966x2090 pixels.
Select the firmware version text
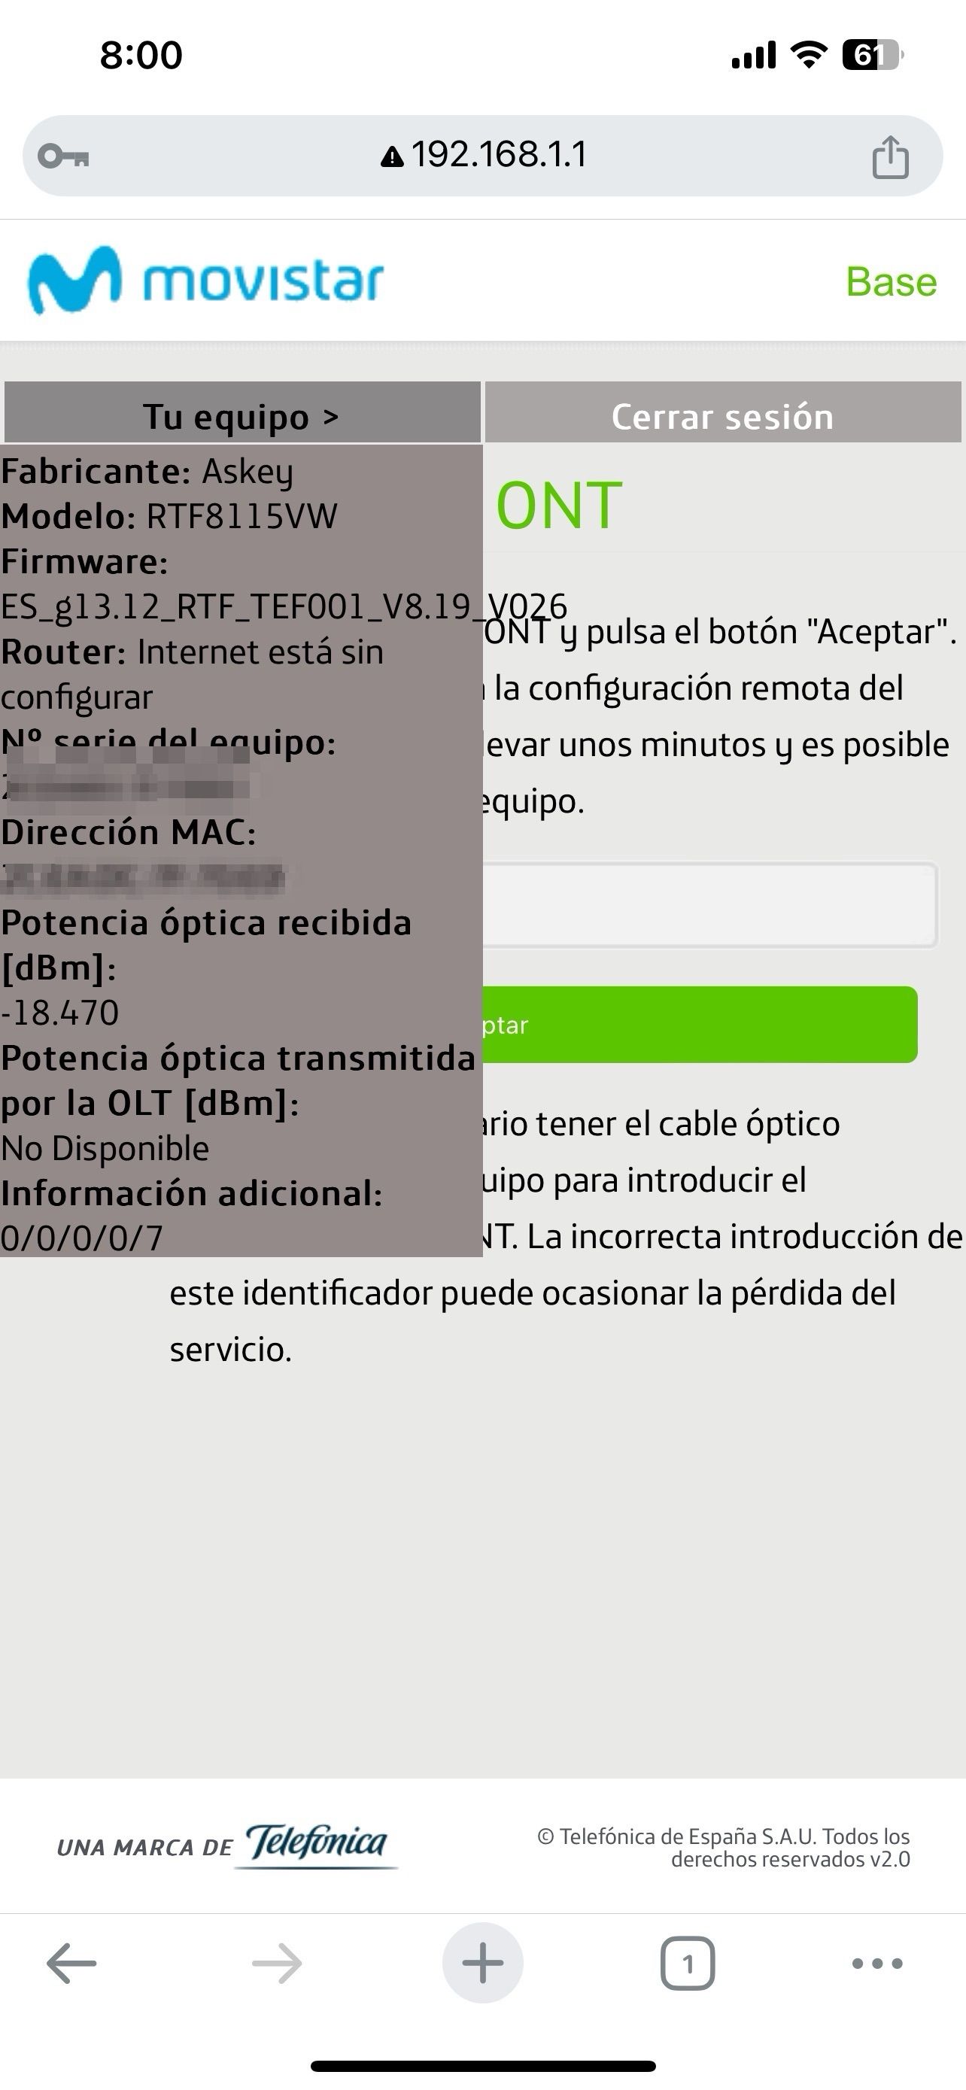click(x=284, y=606)
